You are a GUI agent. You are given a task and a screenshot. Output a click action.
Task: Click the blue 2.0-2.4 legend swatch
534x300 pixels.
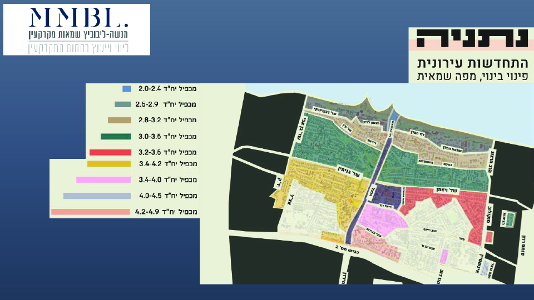coord(126,89)
